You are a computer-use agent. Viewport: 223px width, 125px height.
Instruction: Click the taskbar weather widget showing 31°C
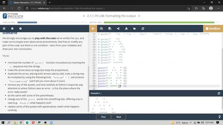[x=179, y=123]
